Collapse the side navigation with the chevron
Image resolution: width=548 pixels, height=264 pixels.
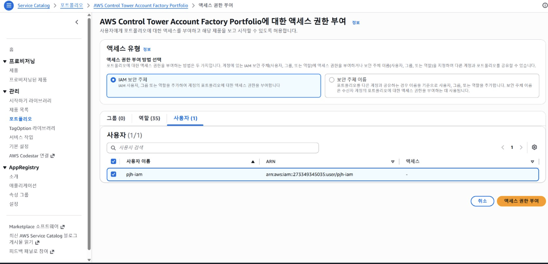77,22
